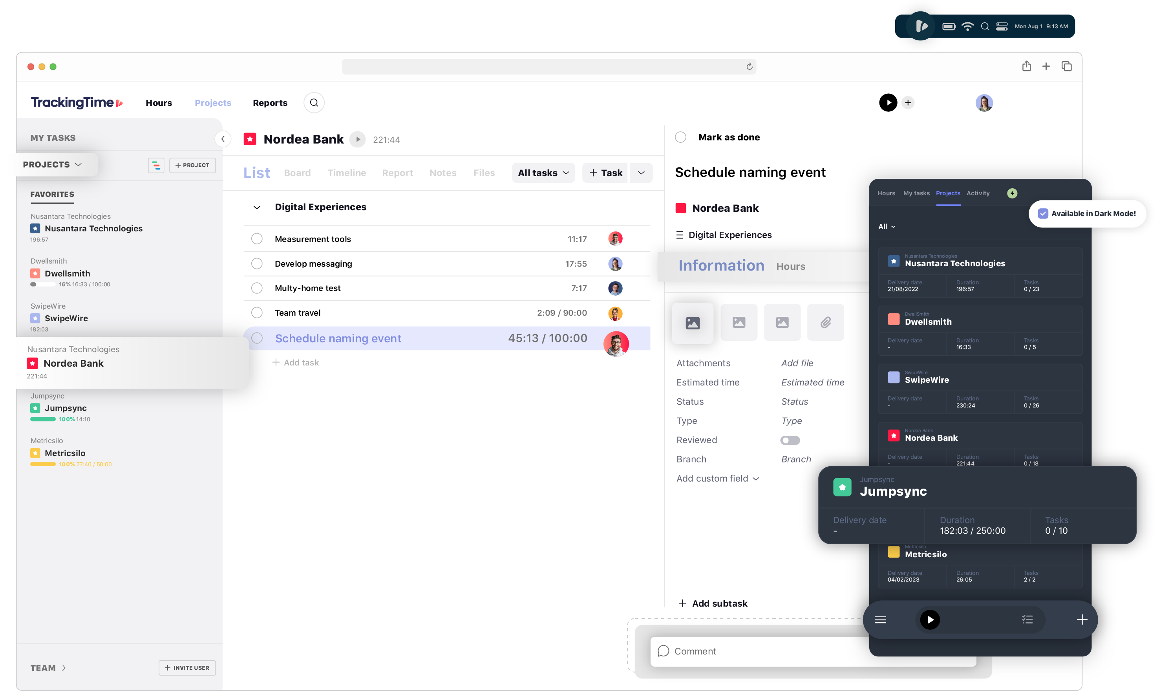Open the Projects tab in dark panel
Image resolution: width=1170 pixels, height=698 pixels.
point(948,194)
